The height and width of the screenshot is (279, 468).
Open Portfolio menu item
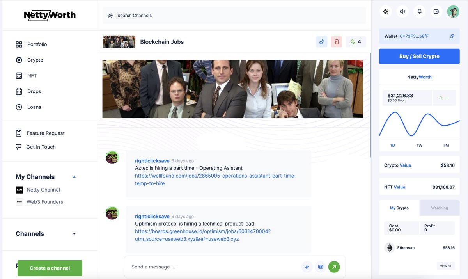[x=37, y=44]
